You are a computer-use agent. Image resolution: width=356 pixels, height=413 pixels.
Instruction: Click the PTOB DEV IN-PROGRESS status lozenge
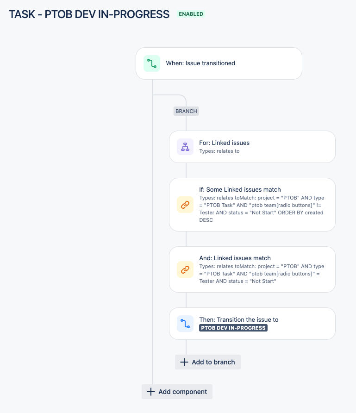[233, 328]
